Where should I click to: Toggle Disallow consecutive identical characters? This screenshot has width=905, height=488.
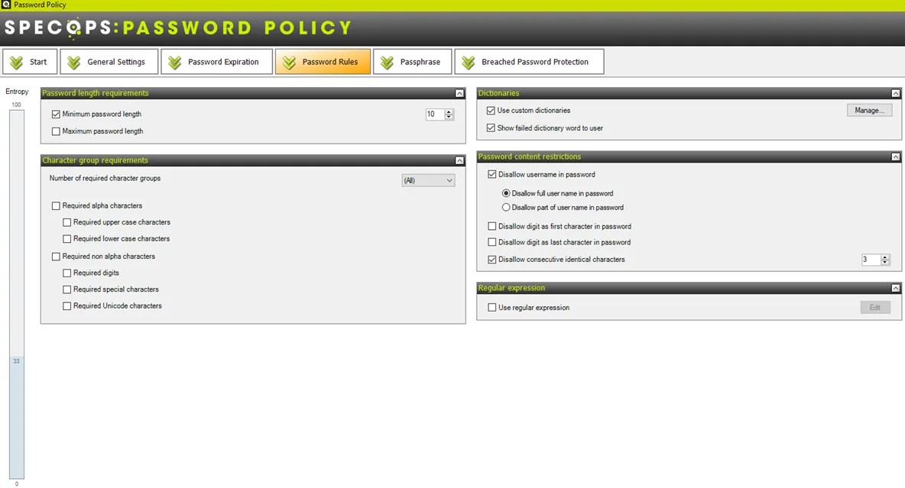pos(492,260)
